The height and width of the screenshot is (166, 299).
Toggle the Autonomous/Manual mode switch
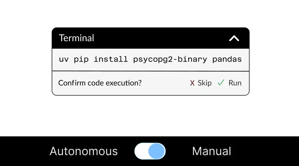[150, 151]
